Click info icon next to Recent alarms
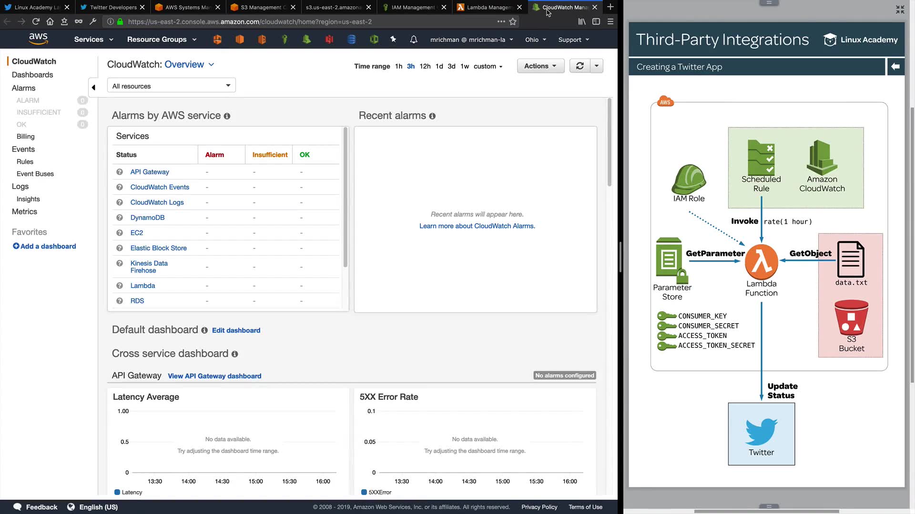Image resolution: width=915 pixels, height=514 pixels. [x=432, y=116]
